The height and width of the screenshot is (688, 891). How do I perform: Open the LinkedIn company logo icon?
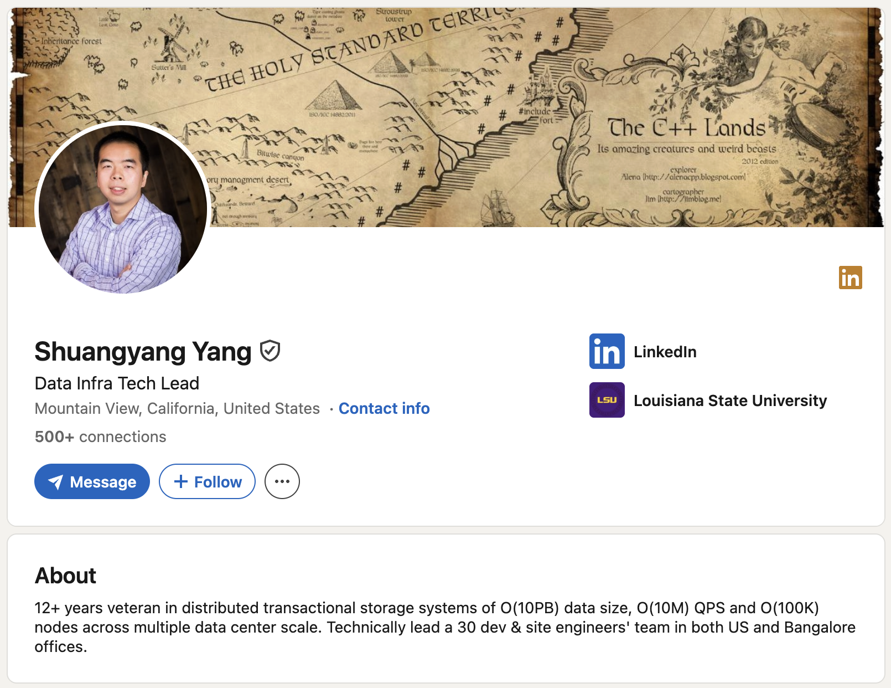pyautogui.click(x=607, y=351)
